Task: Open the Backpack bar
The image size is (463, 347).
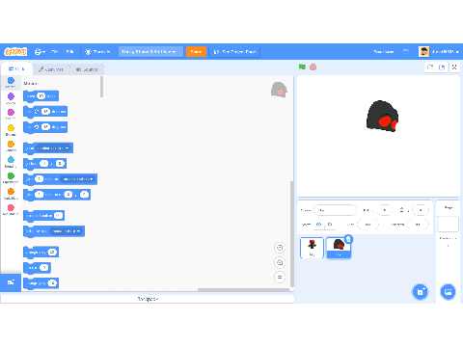Action: (x=148, y=299)
